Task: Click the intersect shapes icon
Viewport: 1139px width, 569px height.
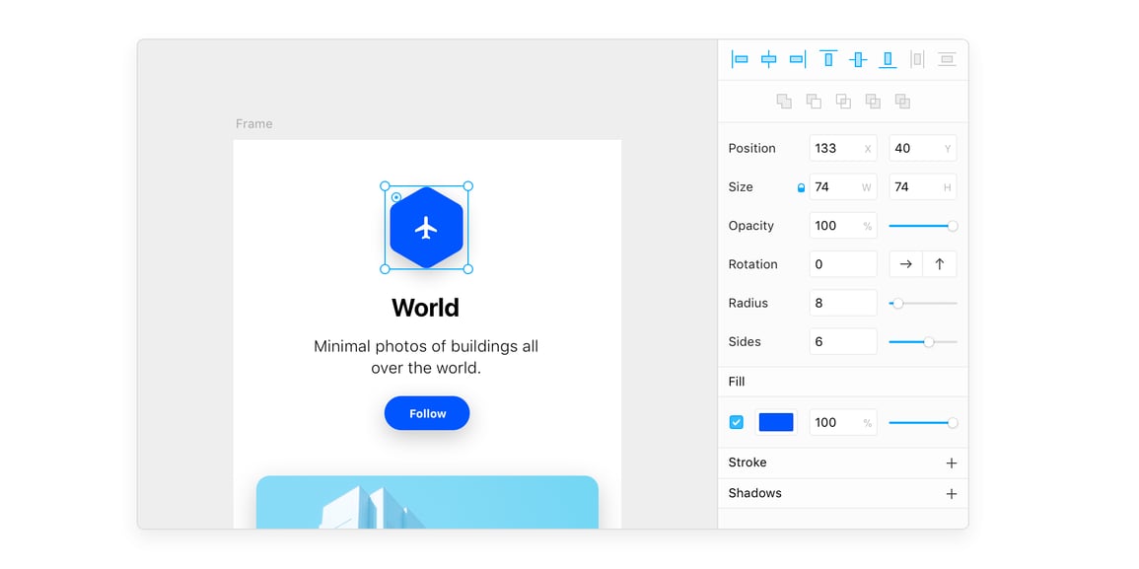Action: click(x=843, y=101)
